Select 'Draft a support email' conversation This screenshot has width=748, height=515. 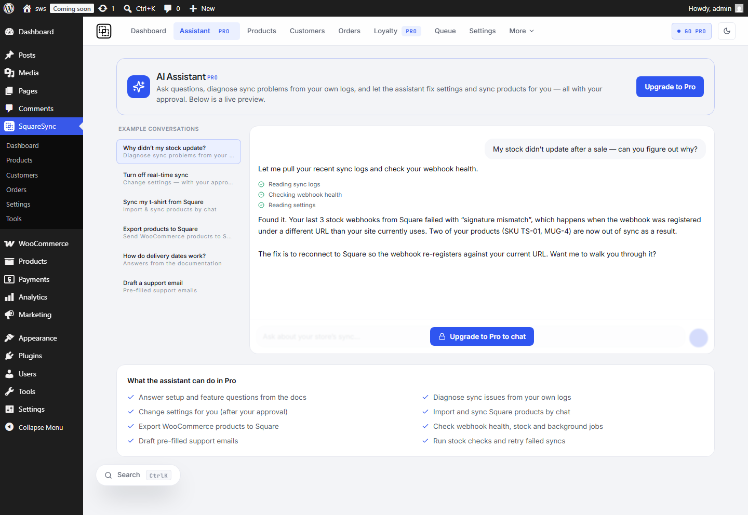(x=179, y=287)
